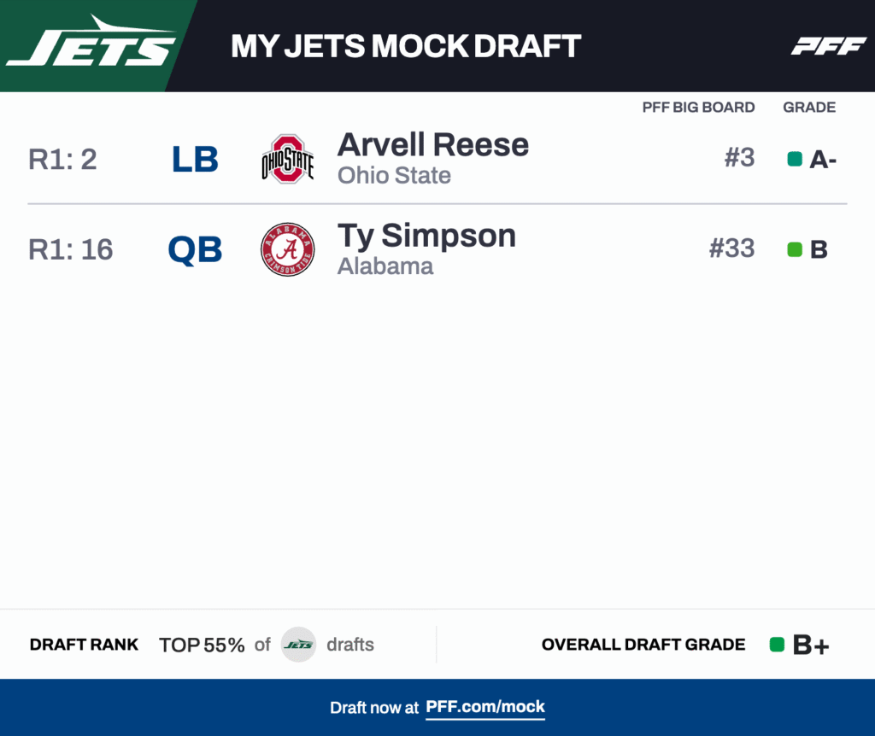Click the My Jets Mock Draft title

406,46
